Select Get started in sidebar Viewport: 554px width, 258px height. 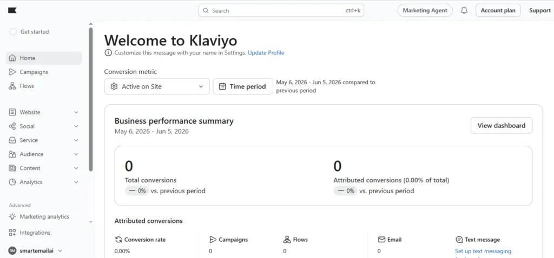point(35,32)
